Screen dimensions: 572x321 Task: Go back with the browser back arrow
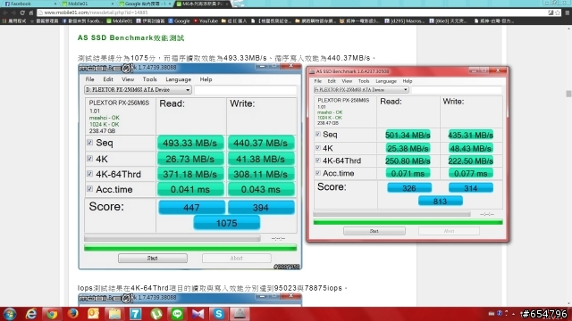(x=5, y=12)
